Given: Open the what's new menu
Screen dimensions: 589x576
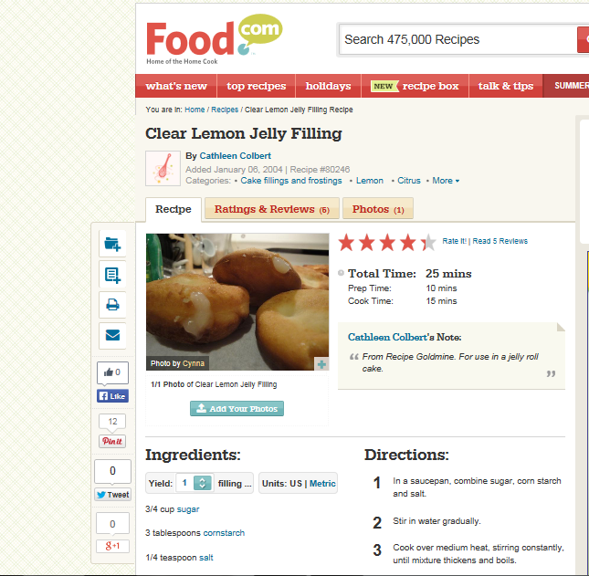Looking at the screenshot, I should (176, 86).
